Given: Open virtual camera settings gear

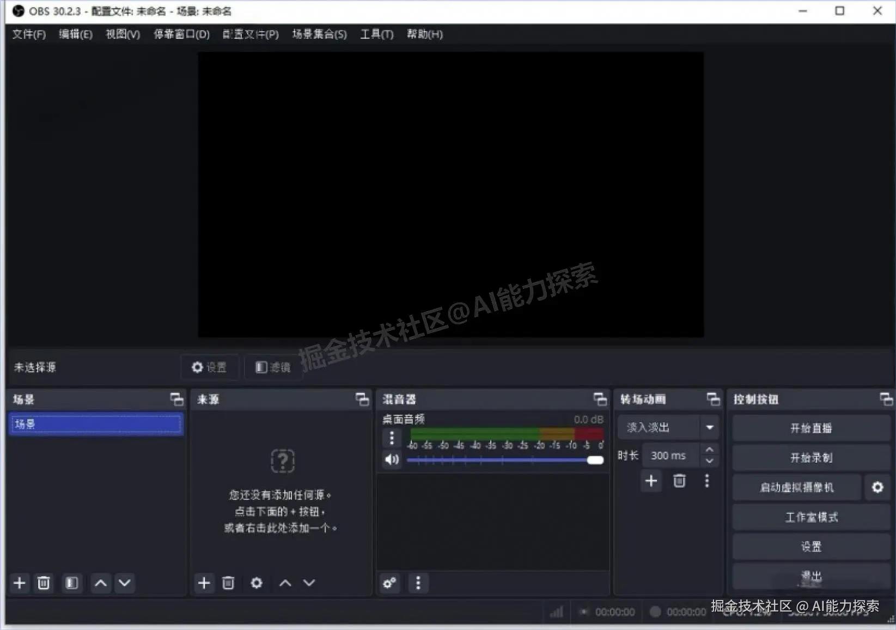Looking at the screenshot, I should pyautogui.click(x=877, y=487).
